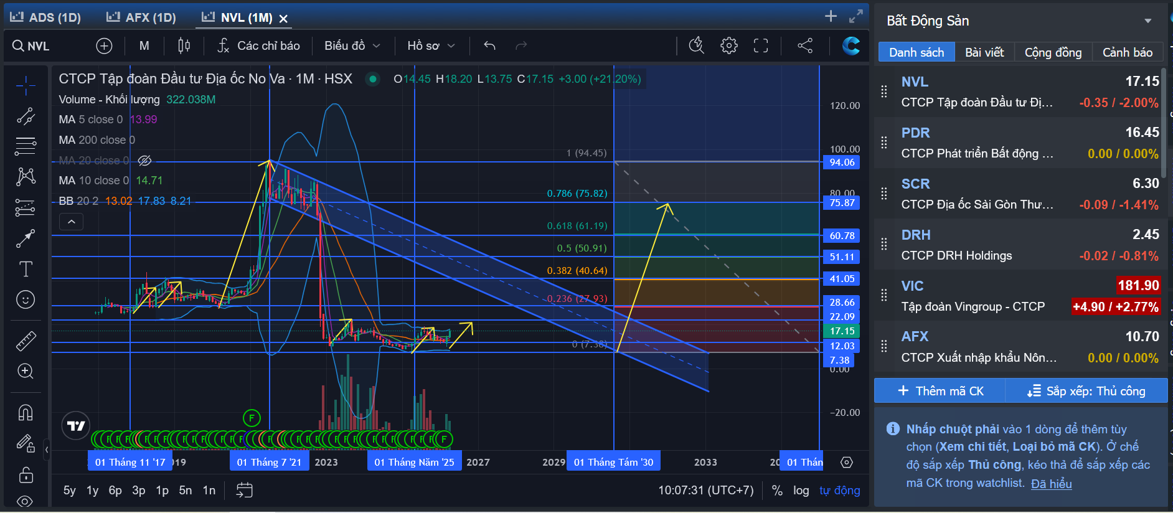Image resolution: width=1173 pixels, height=513 pixels.
Task: Select the trend line drawing tool
Action: (x=26, y=116)
